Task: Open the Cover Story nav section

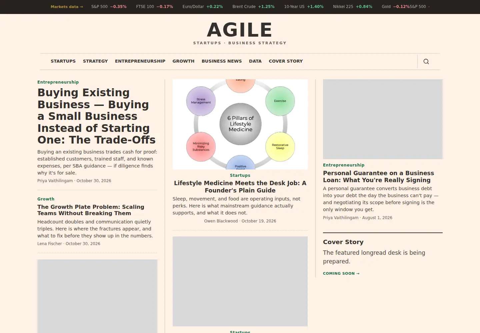Action: [286, 61]
